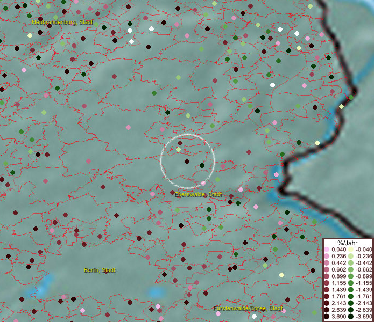The height and width of the screenshot is (322, 374).
Task: Select the 0.236 legend color swatch
Action: click(327, 256)
